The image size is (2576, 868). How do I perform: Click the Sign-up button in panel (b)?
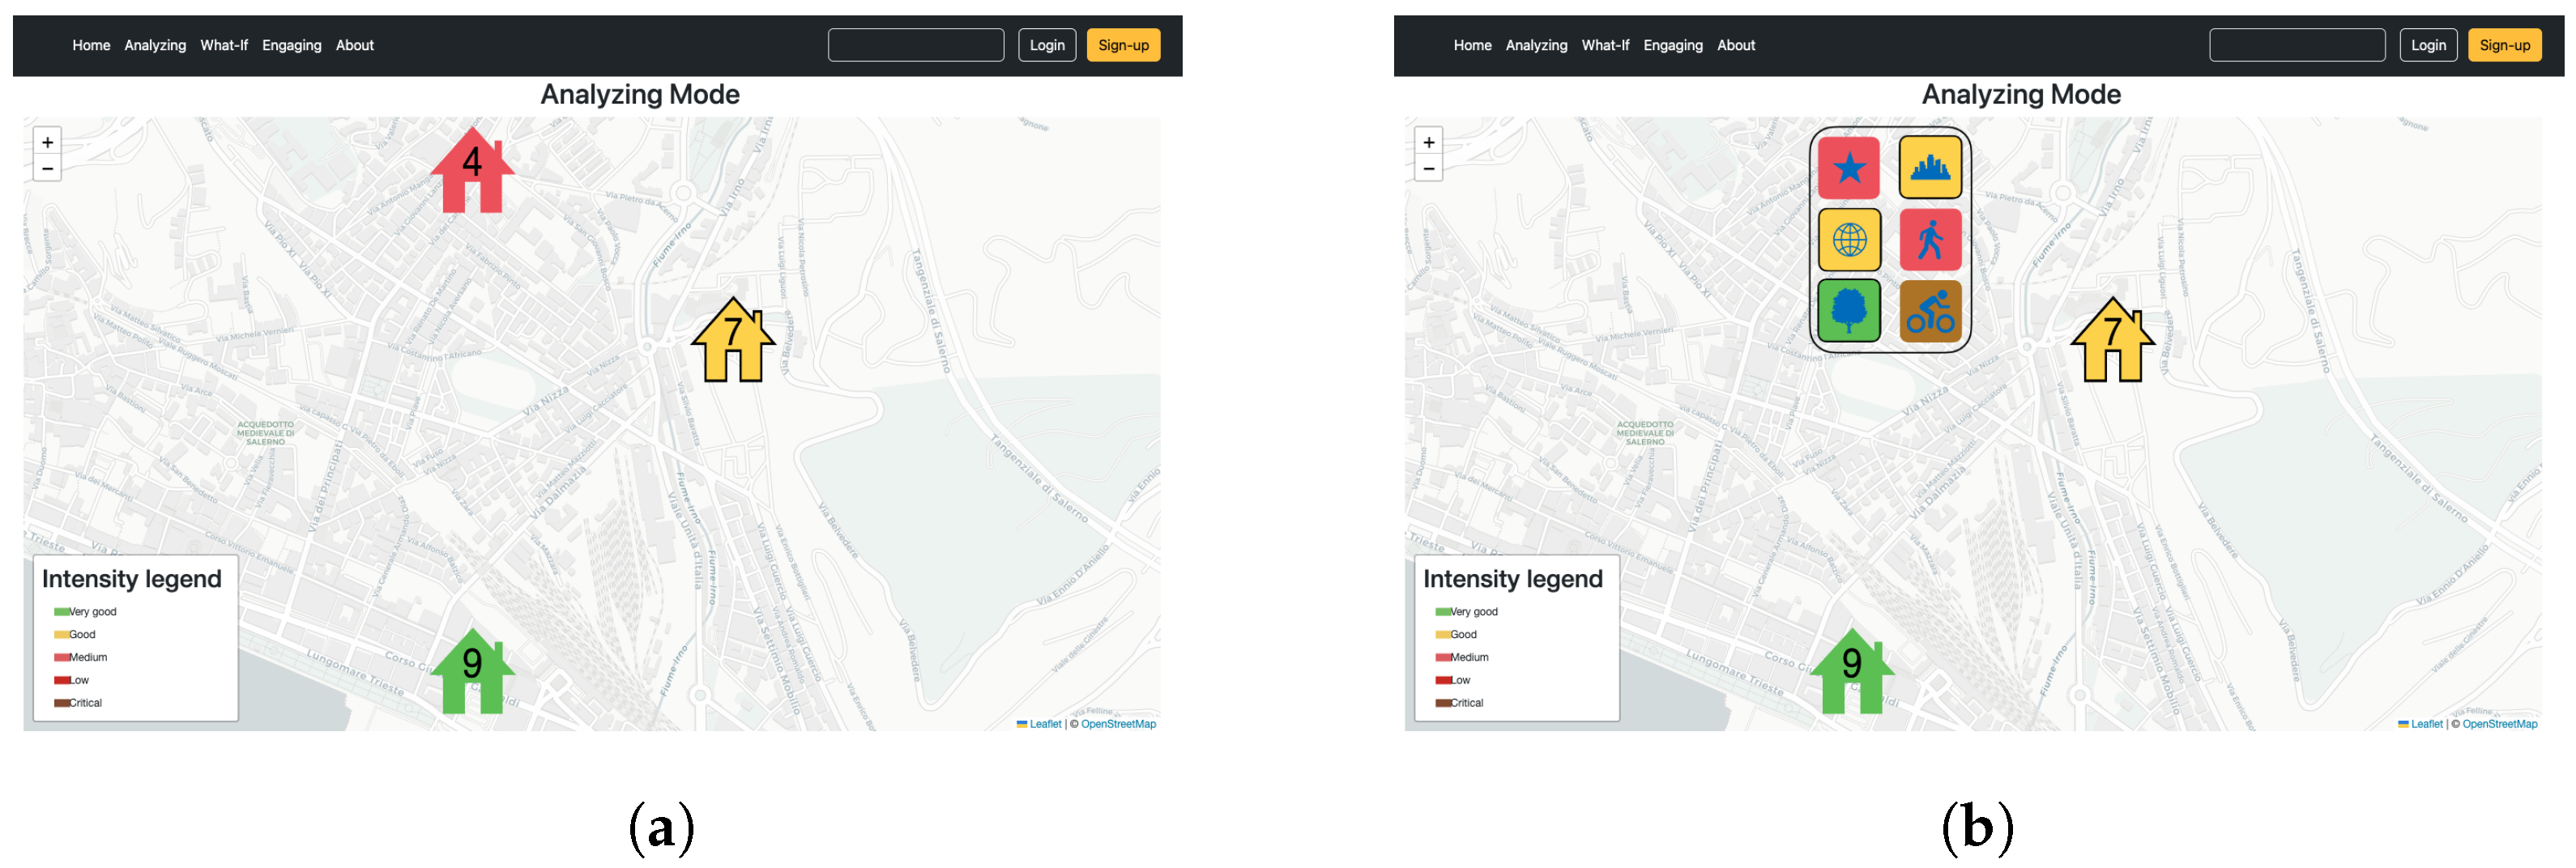pos(2503,45)
